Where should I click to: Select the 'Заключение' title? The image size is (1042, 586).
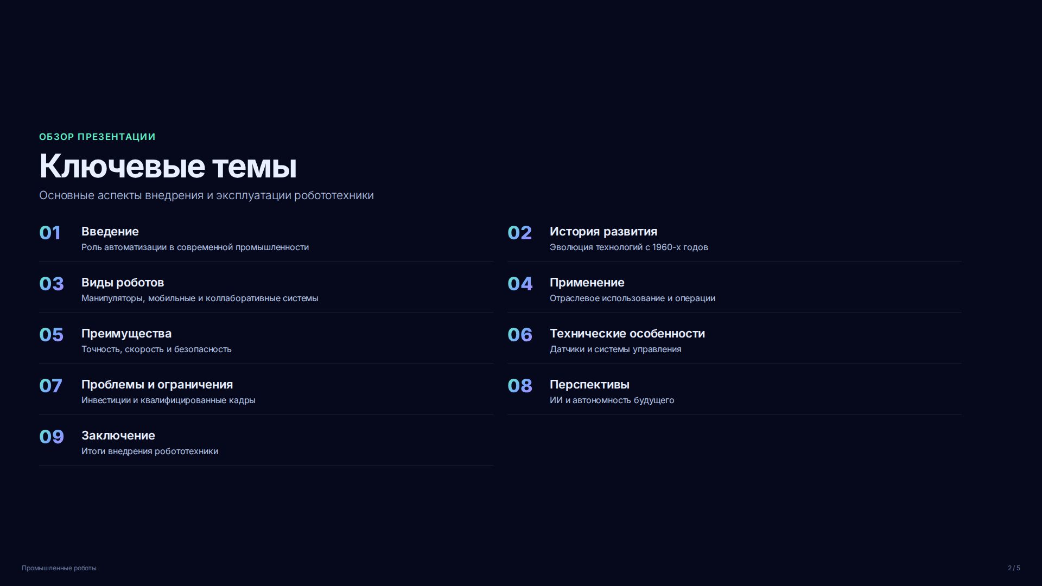pos(118,436)
